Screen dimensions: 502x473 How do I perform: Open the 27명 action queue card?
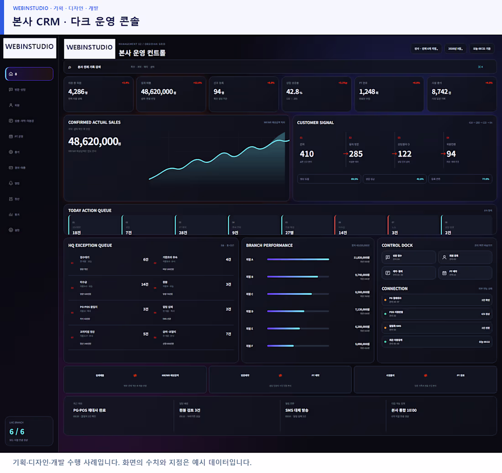tap(307, 225)
